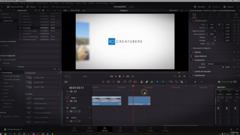
Task: Mute audio with speaker icon
Action: click(219, 82)
